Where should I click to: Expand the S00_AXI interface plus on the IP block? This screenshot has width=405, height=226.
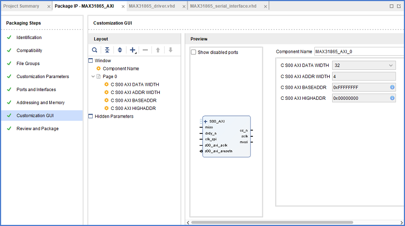(x=206, y=121)
